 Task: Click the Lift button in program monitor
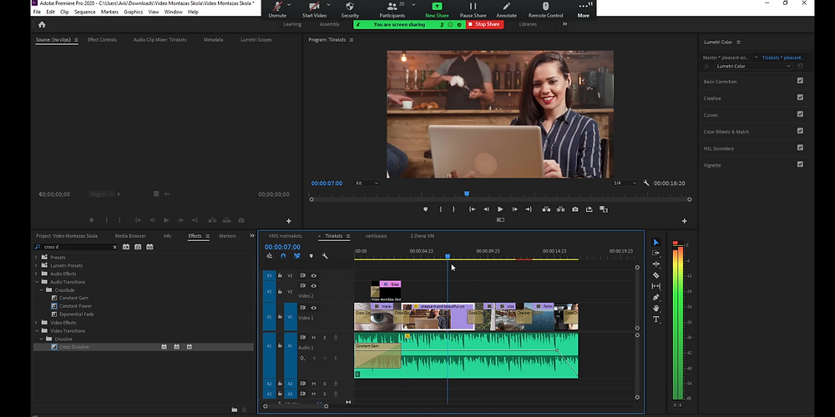[546, 209]
